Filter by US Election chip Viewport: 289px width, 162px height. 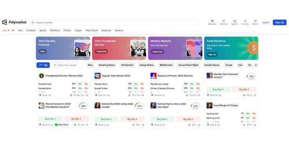[127, 65]
